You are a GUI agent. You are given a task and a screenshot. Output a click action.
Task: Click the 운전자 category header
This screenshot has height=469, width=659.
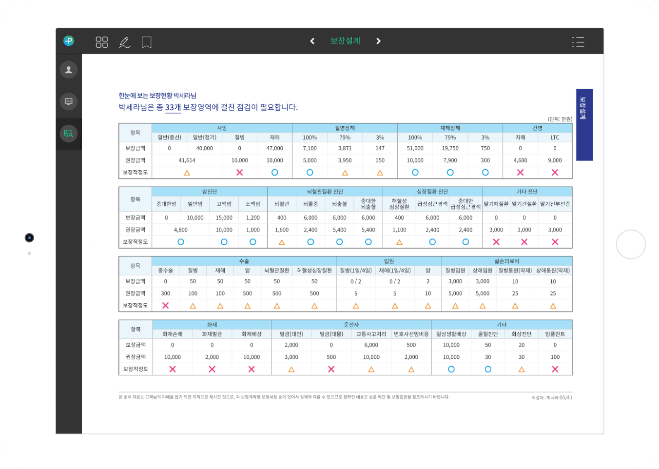point(351,325)
